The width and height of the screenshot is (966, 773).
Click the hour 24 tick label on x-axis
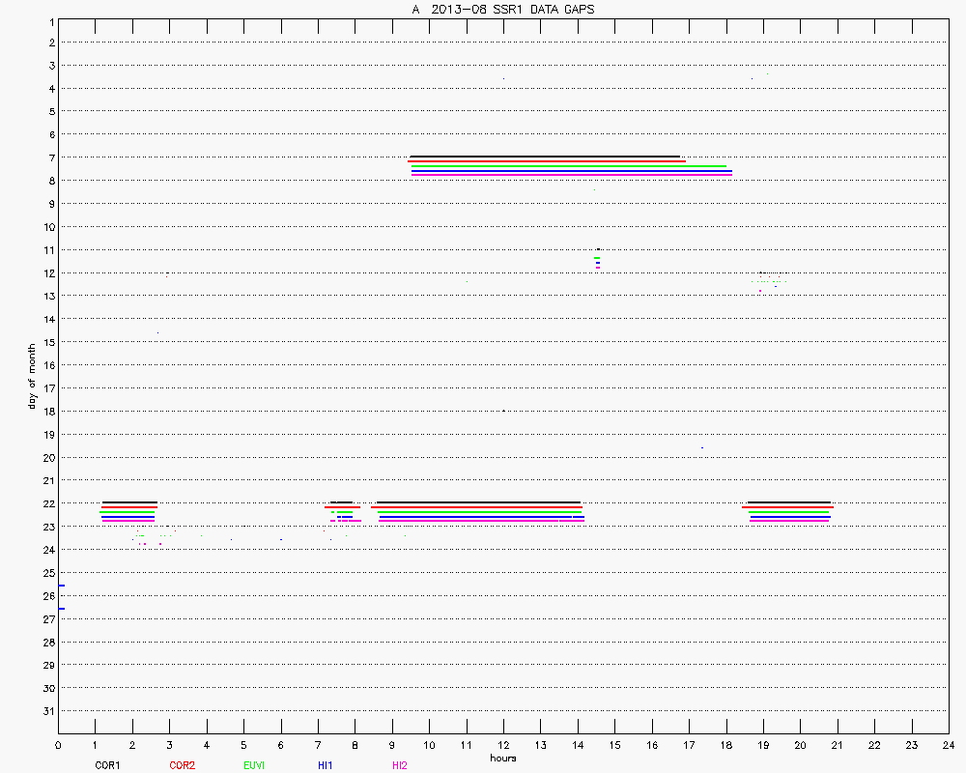948,746
